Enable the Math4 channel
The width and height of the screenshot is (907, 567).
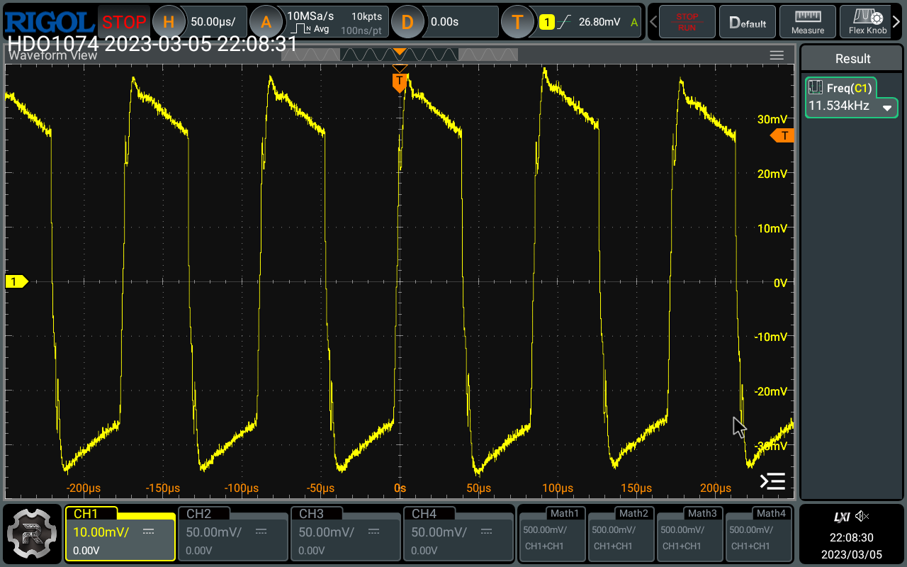tap(759, 533)
